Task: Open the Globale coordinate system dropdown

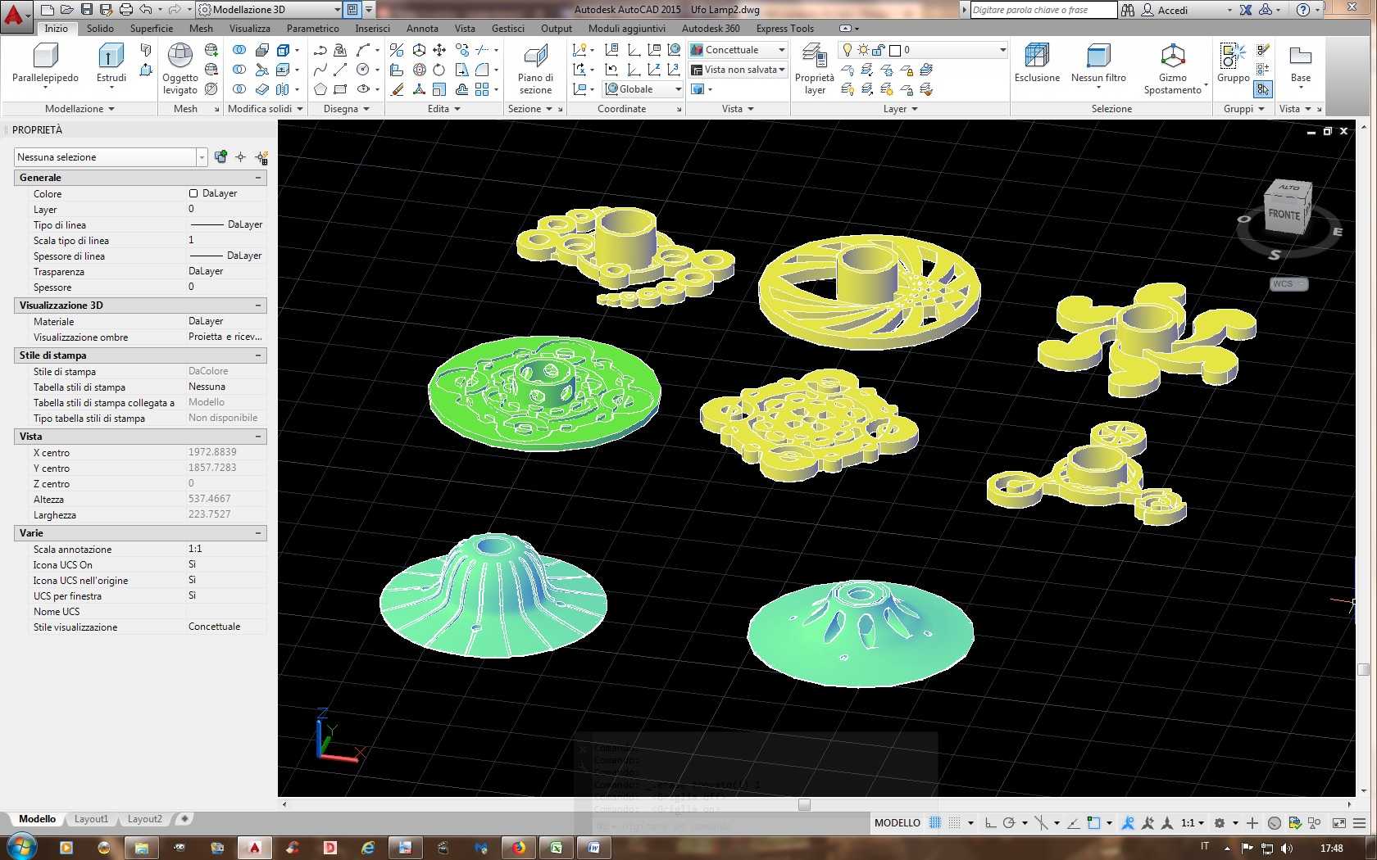Action: coord(643,89)
